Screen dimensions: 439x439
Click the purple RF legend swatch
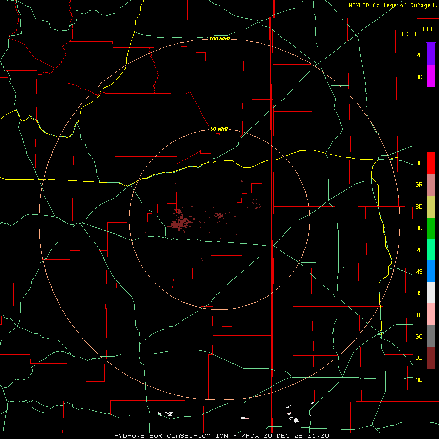[x=431, y=55]
